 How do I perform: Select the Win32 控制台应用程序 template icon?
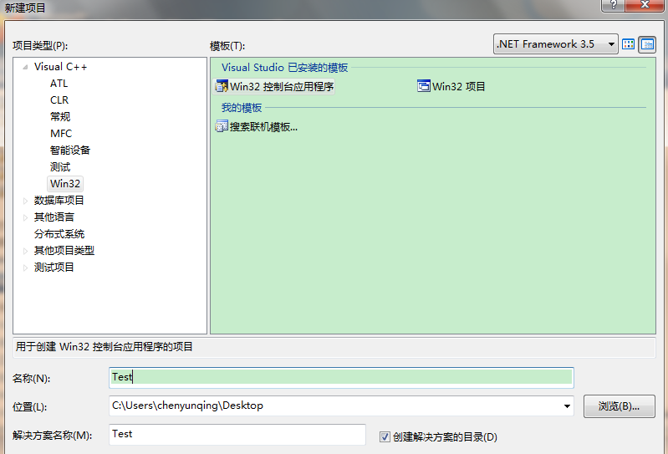click(x=222, y=86)
